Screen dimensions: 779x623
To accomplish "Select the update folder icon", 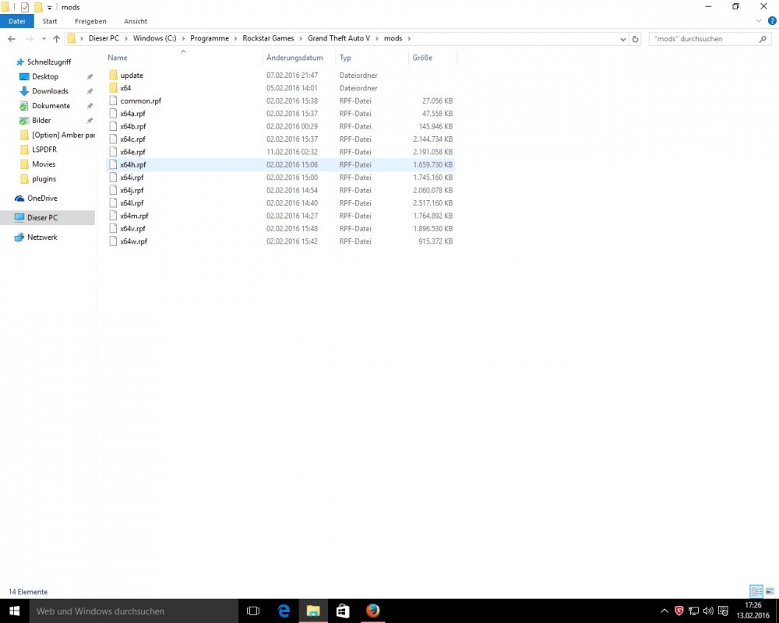I will click(113, 75).
